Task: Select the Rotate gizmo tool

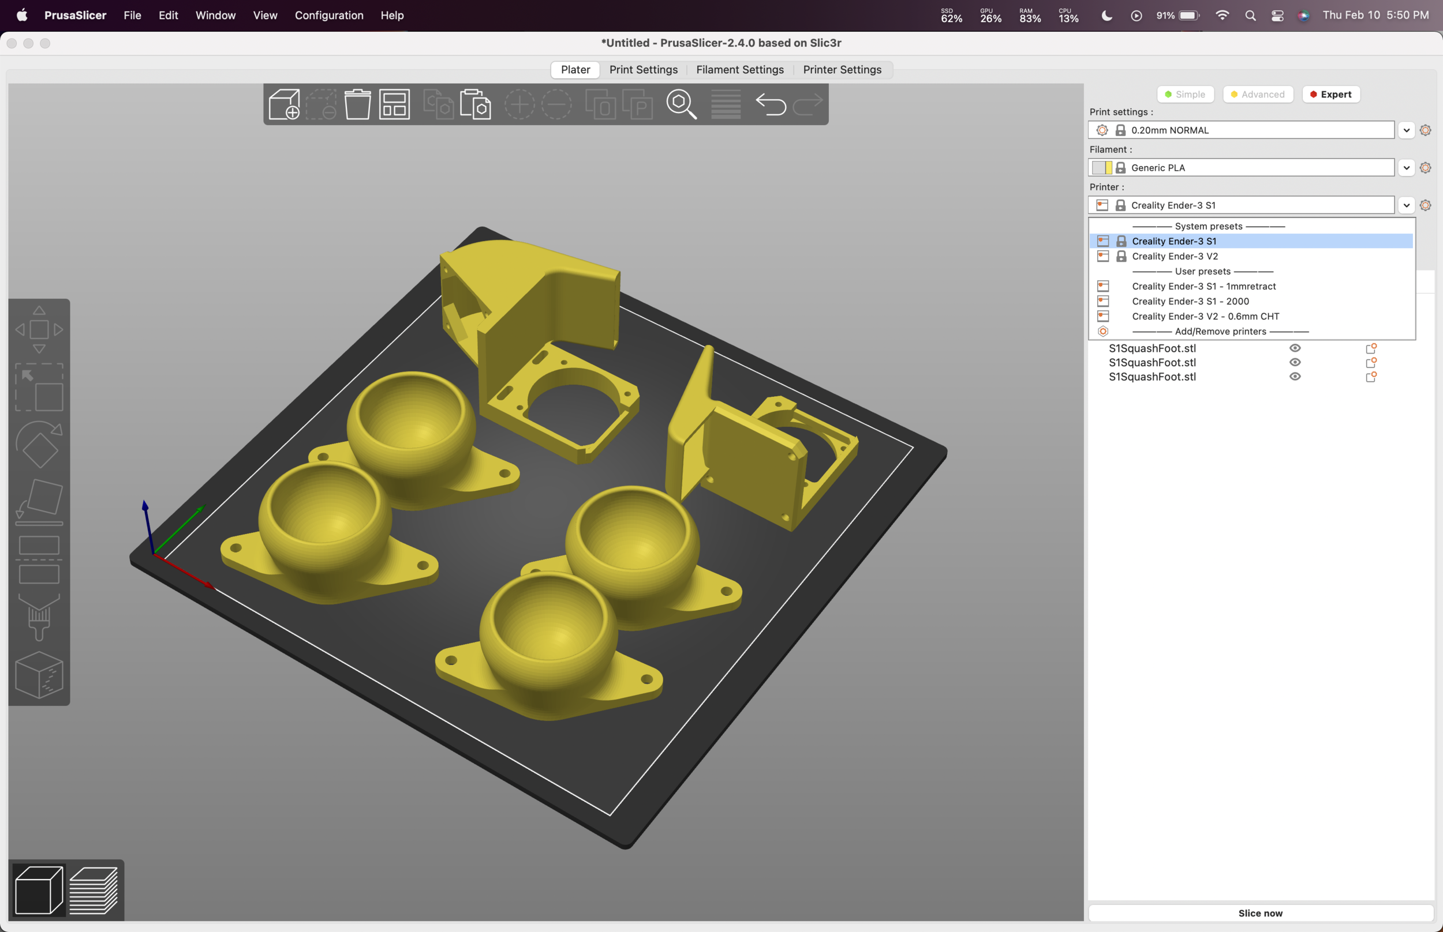Action: (39, 444)
